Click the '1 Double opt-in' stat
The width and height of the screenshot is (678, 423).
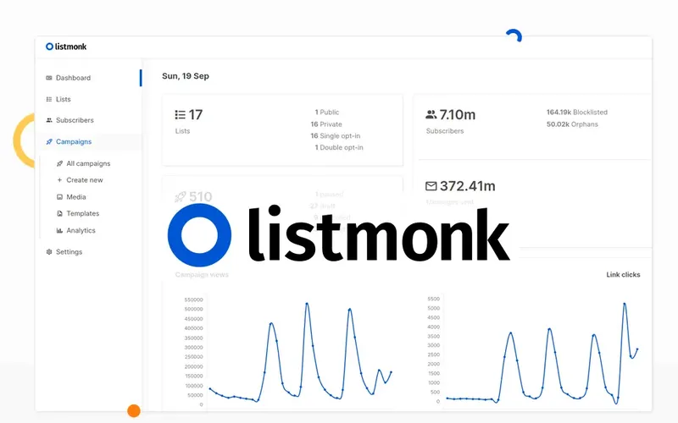[x=339, y=147]
